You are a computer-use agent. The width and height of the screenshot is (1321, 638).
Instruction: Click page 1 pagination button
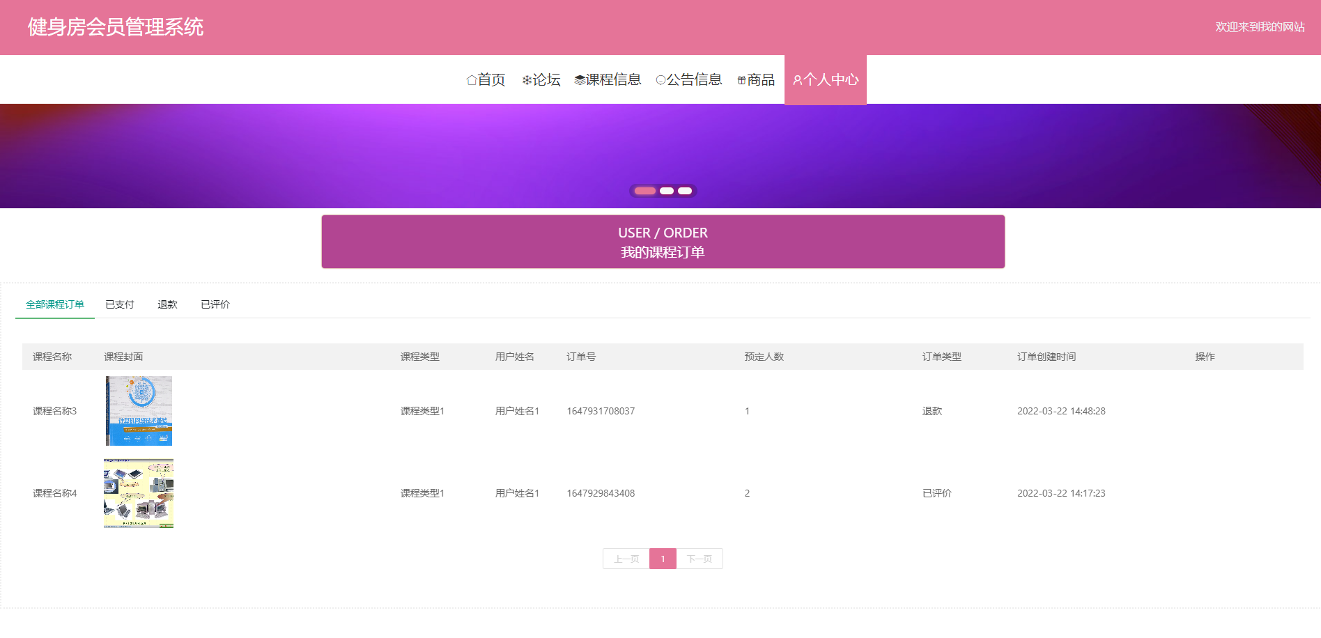663,559
